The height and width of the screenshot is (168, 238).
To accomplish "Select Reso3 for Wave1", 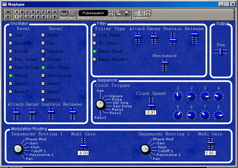I will (10, 91).
